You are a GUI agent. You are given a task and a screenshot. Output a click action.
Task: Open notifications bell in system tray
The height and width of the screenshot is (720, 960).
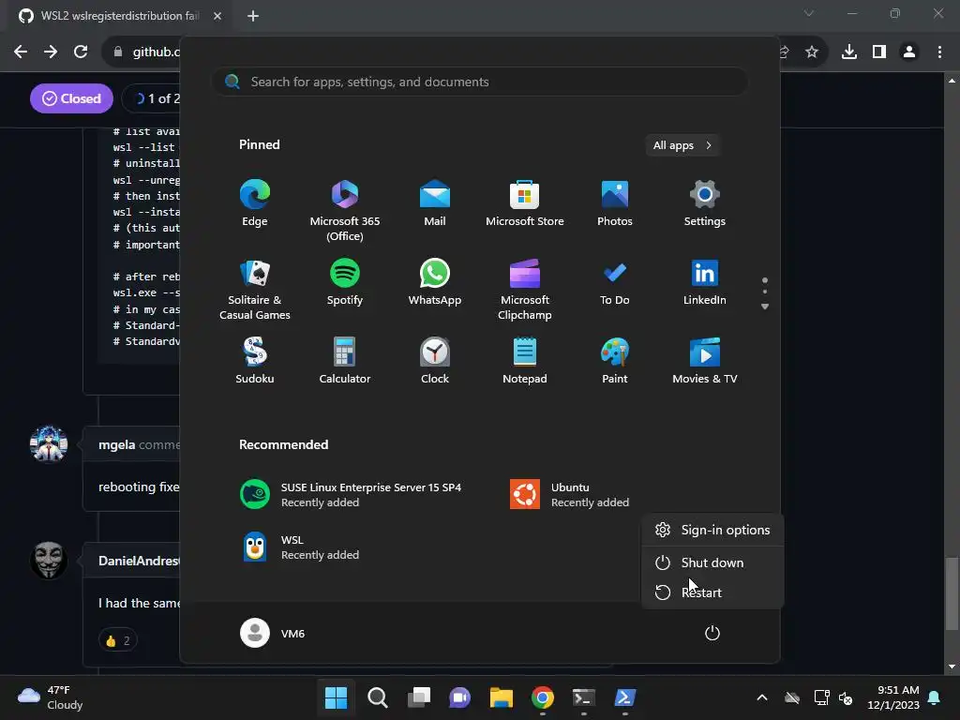[x=935, y=697]
